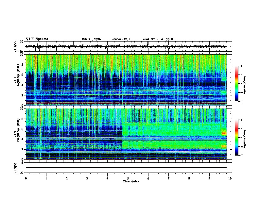Click time axis tick label "6"
The image size is (259, 200).
tap(148, 178)
